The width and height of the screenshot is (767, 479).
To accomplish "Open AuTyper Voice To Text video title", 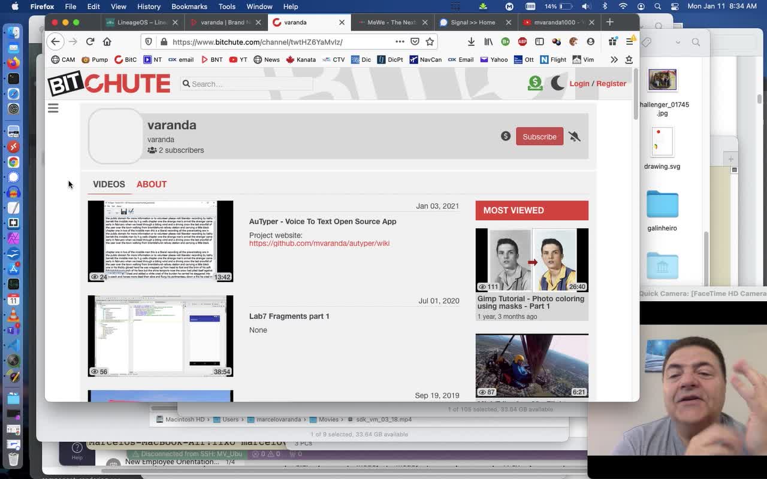I will (323, 222).
